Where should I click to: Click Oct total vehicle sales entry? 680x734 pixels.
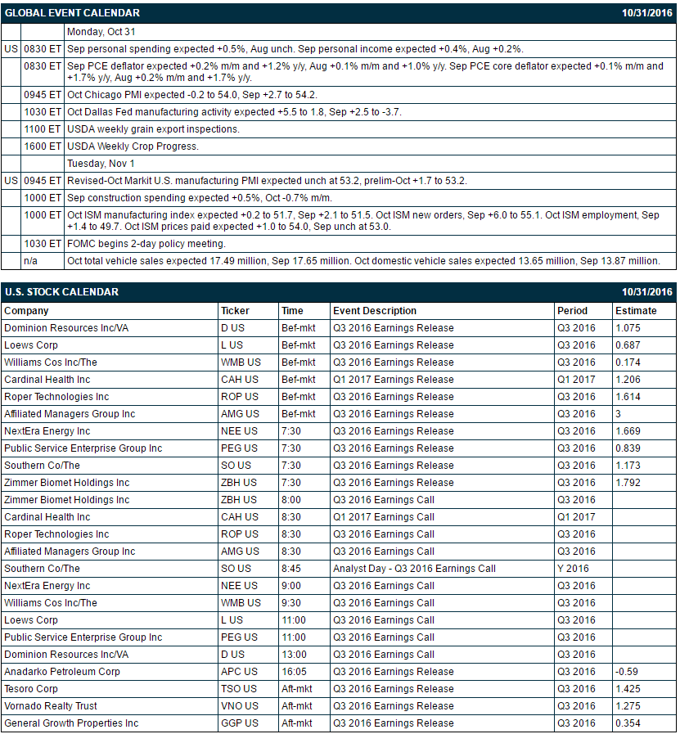point(363,261)
